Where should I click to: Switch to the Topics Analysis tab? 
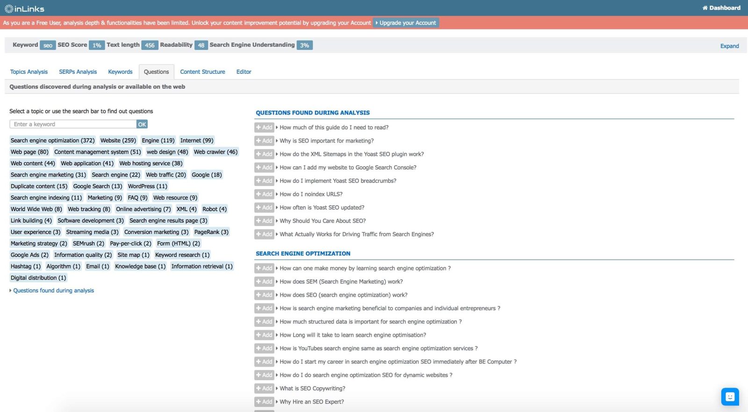click(29, 72)
